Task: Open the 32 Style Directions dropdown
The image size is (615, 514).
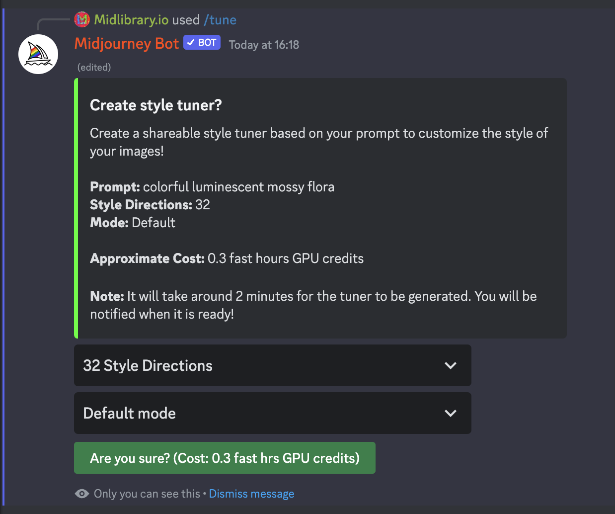Action: 272,365
